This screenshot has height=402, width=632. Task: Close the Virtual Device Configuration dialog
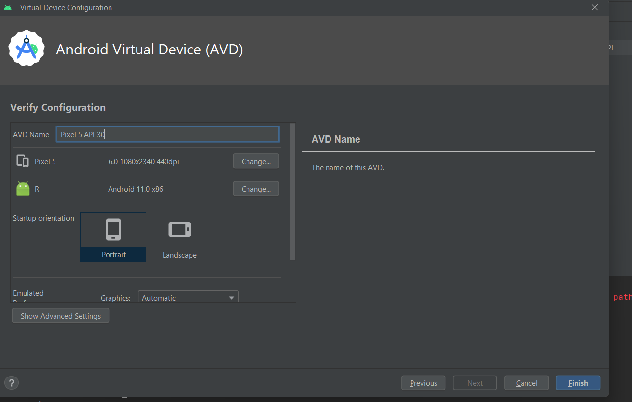[x=595, y=8]
